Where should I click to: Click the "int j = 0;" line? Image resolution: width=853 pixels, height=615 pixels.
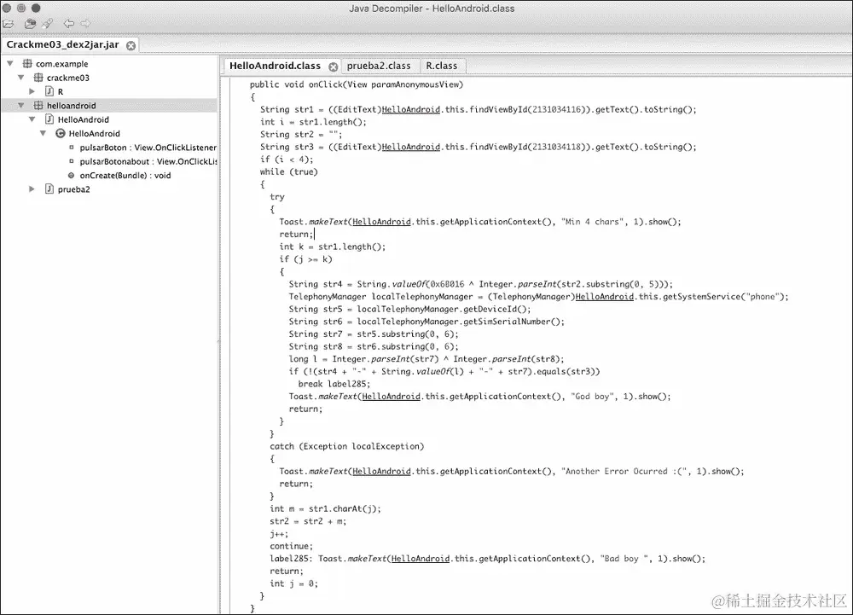(293, 583)
